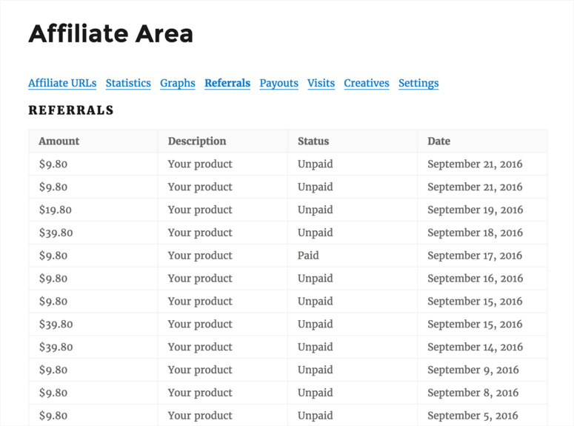Click the Paid status cell
Image resolution: width=574 pixels, height=426 pixels.
point(308,256)
